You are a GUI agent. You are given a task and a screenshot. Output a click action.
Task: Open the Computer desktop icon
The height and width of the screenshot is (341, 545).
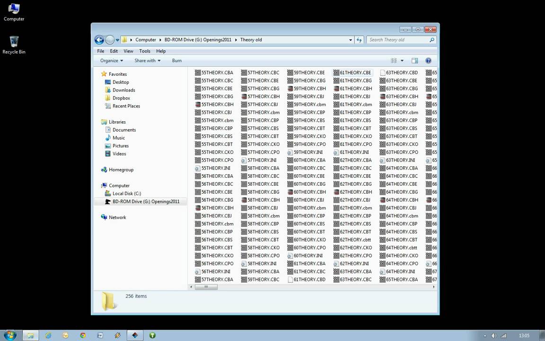point(14,12)
